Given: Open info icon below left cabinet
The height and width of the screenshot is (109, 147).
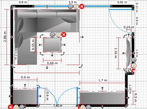Looking at the screenshot, I should [x=16, y=107].
